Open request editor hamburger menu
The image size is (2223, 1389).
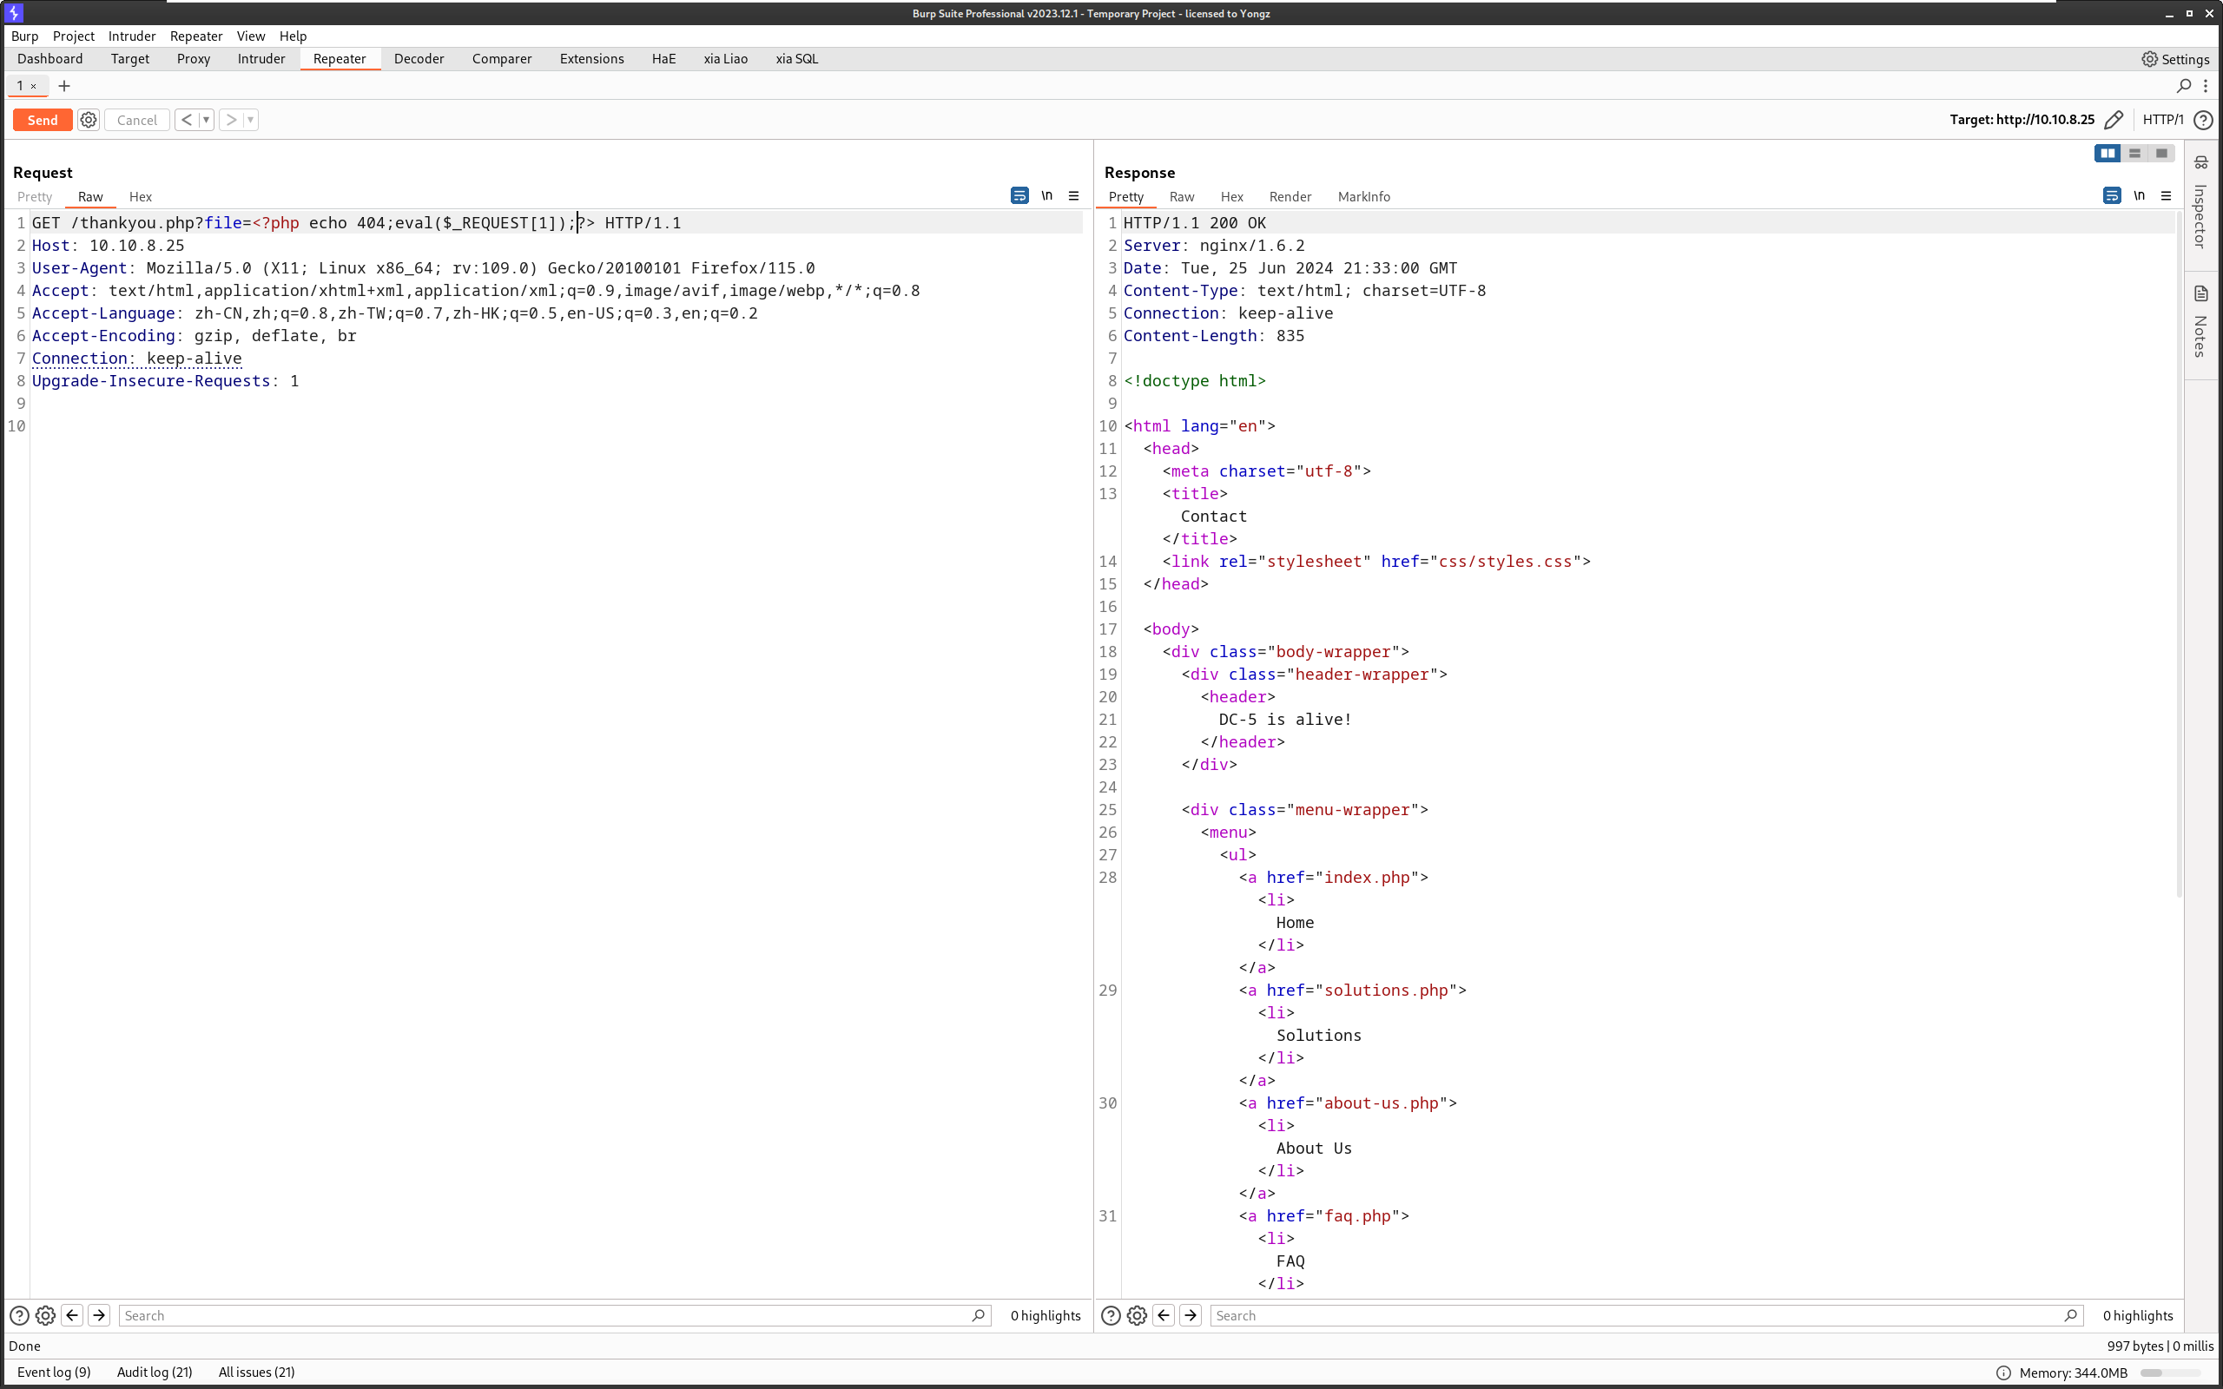1073,195
